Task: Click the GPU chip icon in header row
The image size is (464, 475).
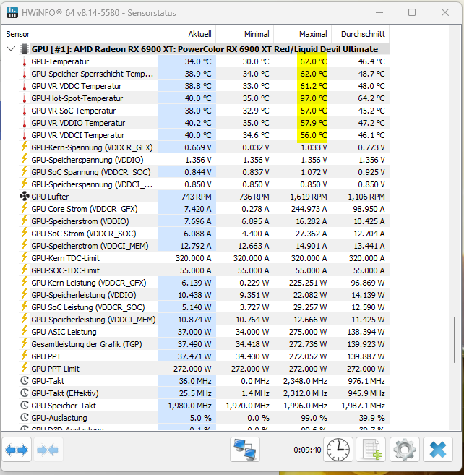Action: (x=25, y=48)
